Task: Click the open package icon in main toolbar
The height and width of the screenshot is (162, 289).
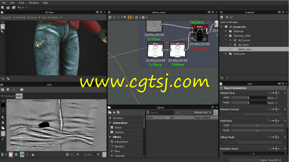Action: click(x=8, y=8)
